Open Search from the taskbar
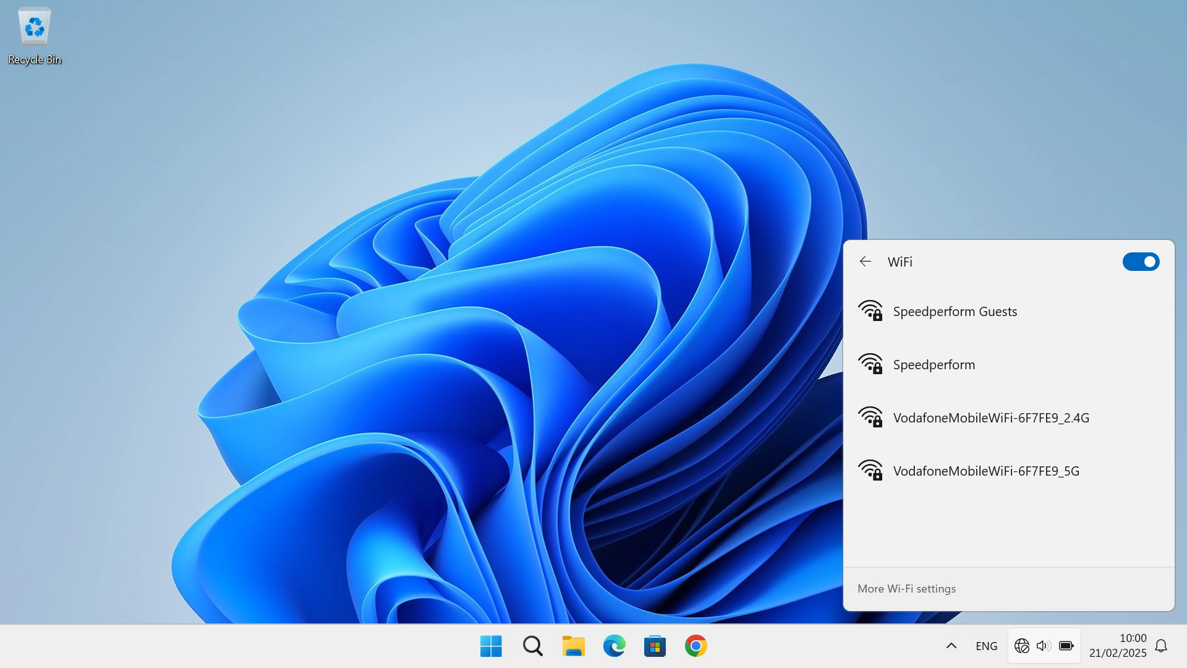 coord(532,645)
